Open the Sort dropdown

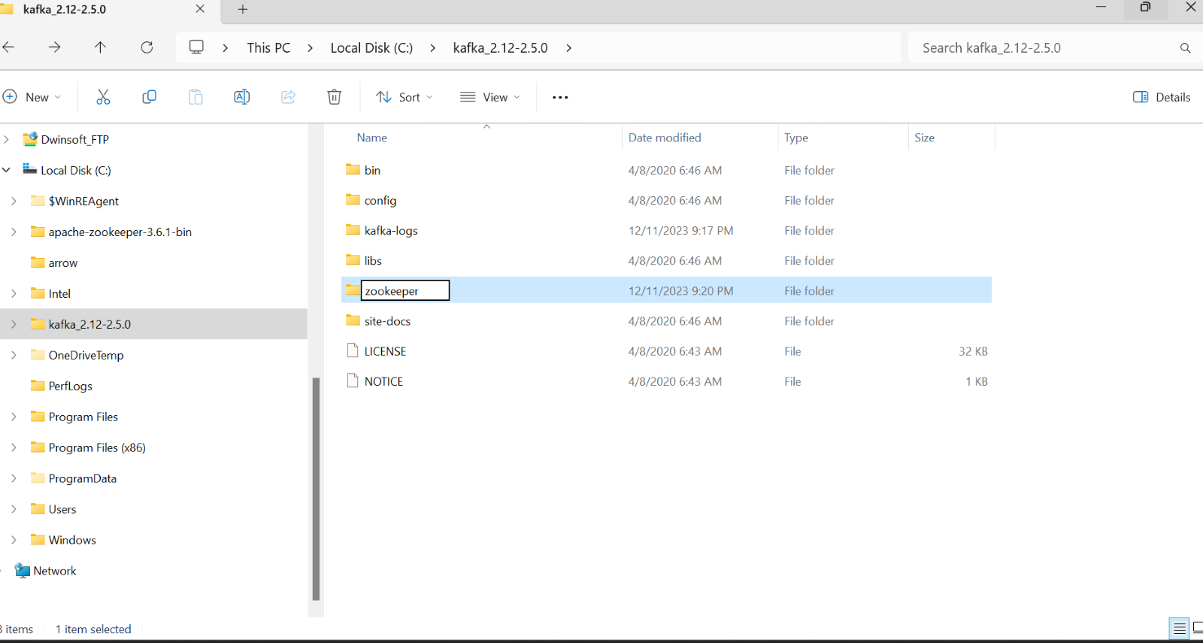coord(405,97)
